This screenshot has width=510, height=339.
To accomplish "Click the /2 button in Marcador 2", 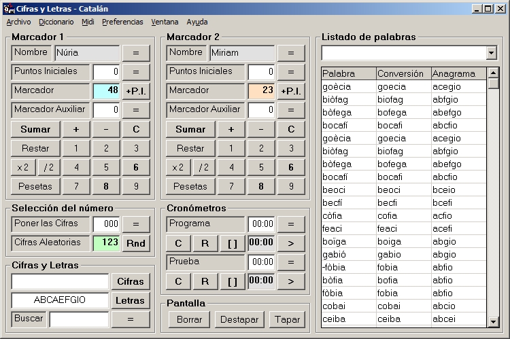I will [204, 167].
